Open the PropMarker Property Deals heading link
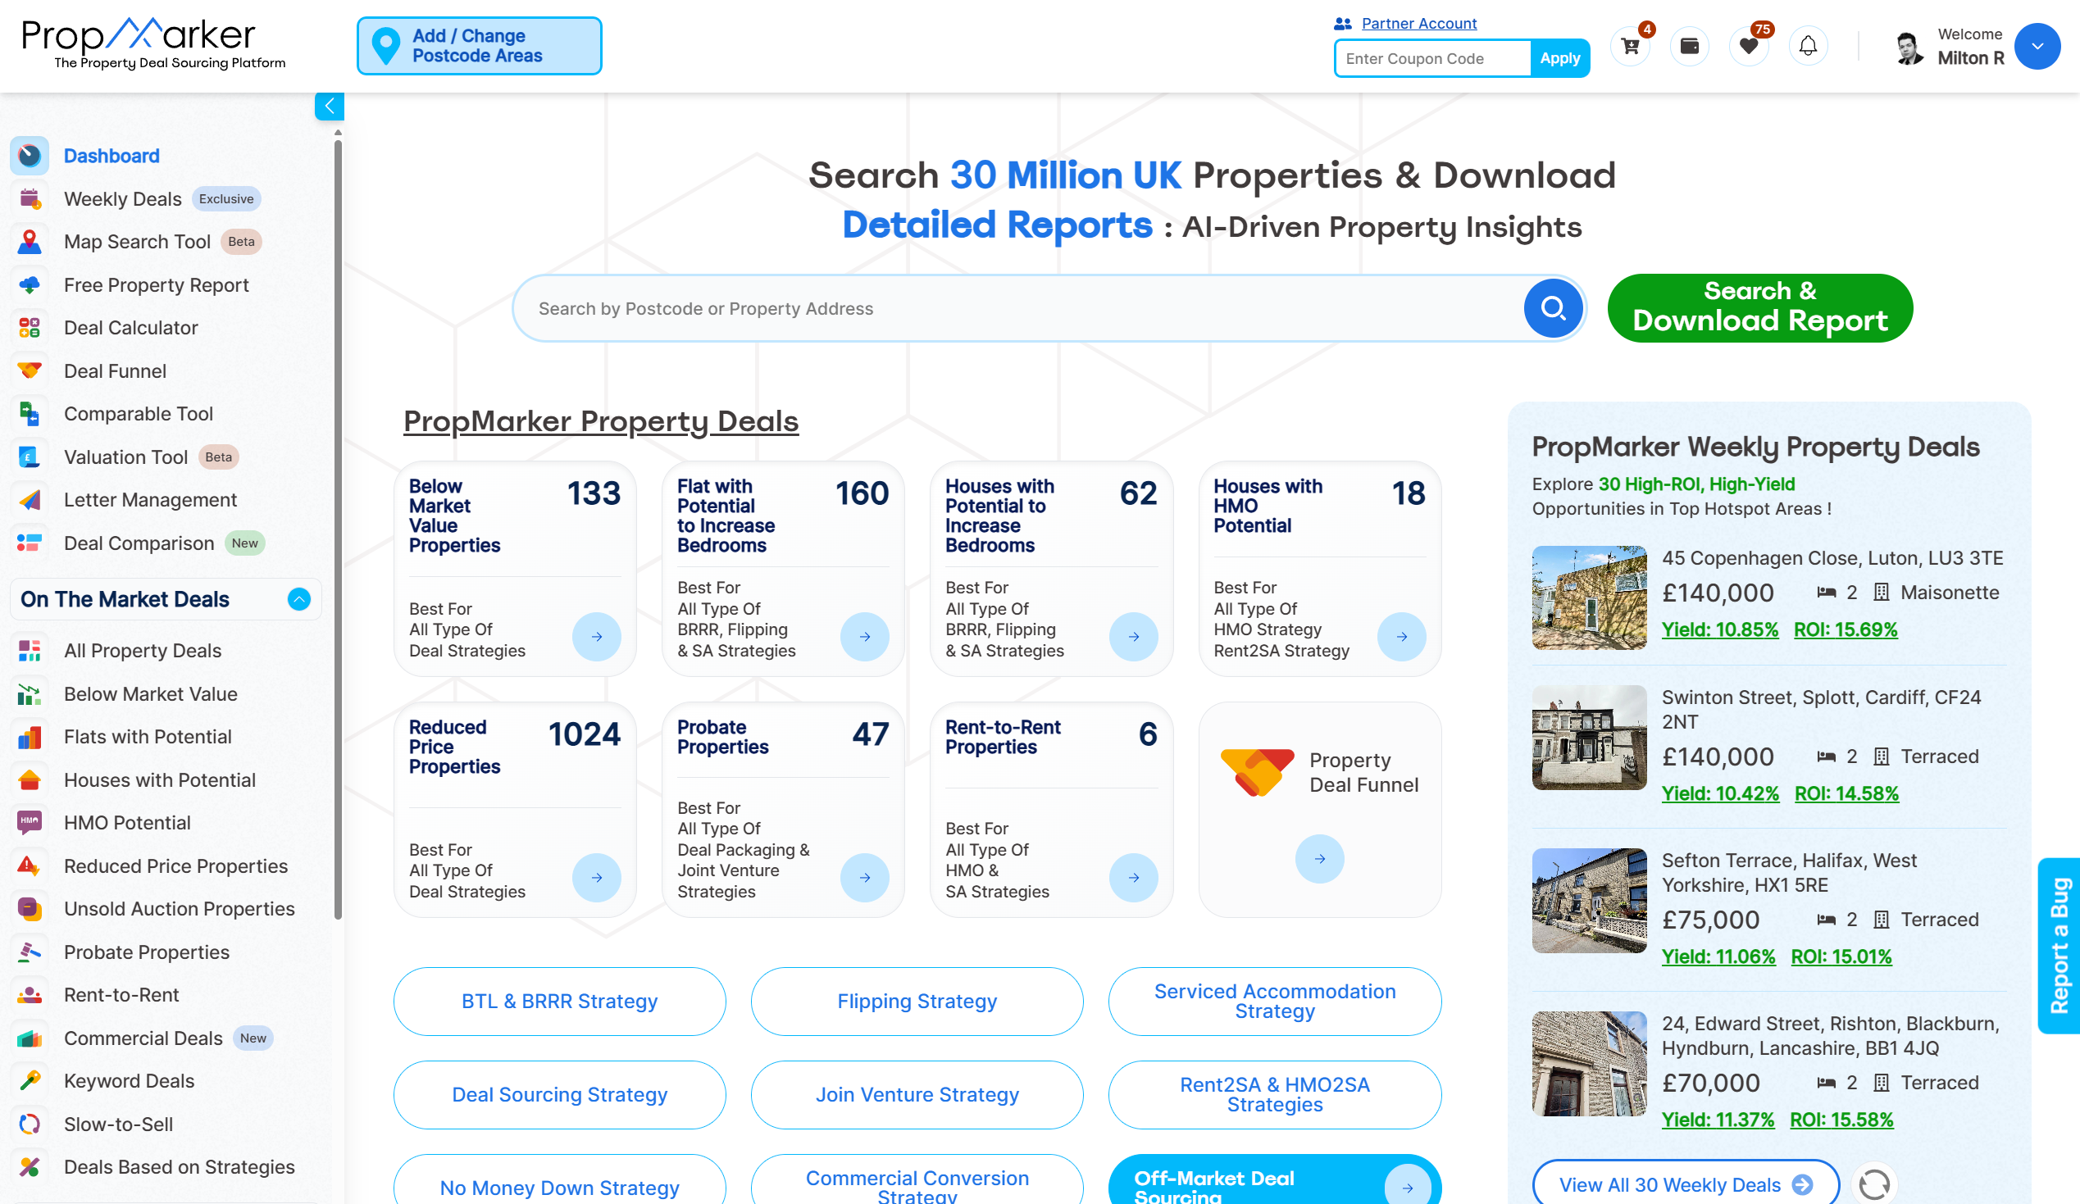This screenshot has height=1204, width=2080. [601, 420]
